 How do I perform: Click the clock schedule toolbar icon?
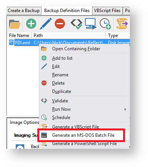(x=105, y=24)
